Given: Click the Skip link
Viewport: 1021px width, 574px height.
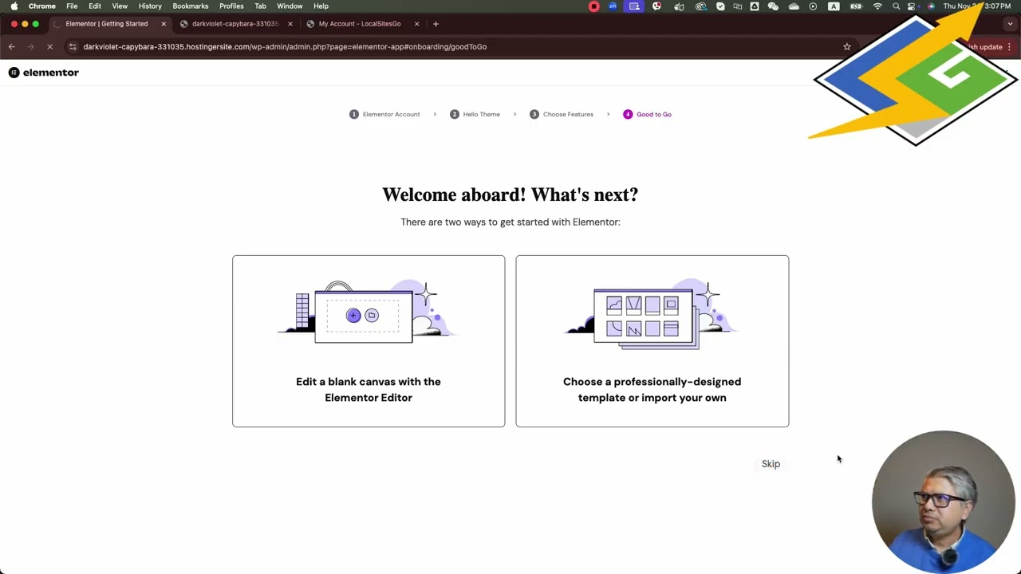Looking at the screenshot, I should [771, 464].
